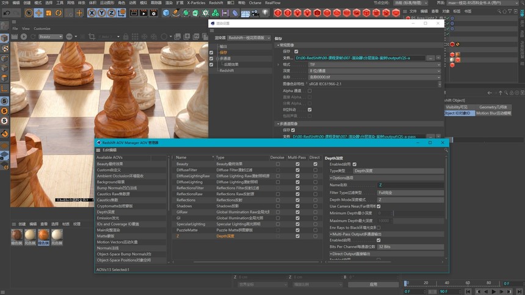Select the Rotate tool

(59, 13)
